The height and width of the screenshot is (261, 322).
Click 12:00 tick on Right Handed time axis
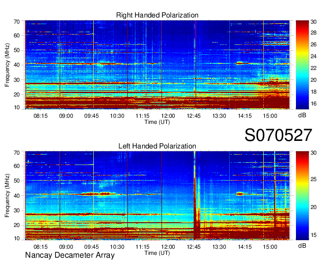(168, 116)
